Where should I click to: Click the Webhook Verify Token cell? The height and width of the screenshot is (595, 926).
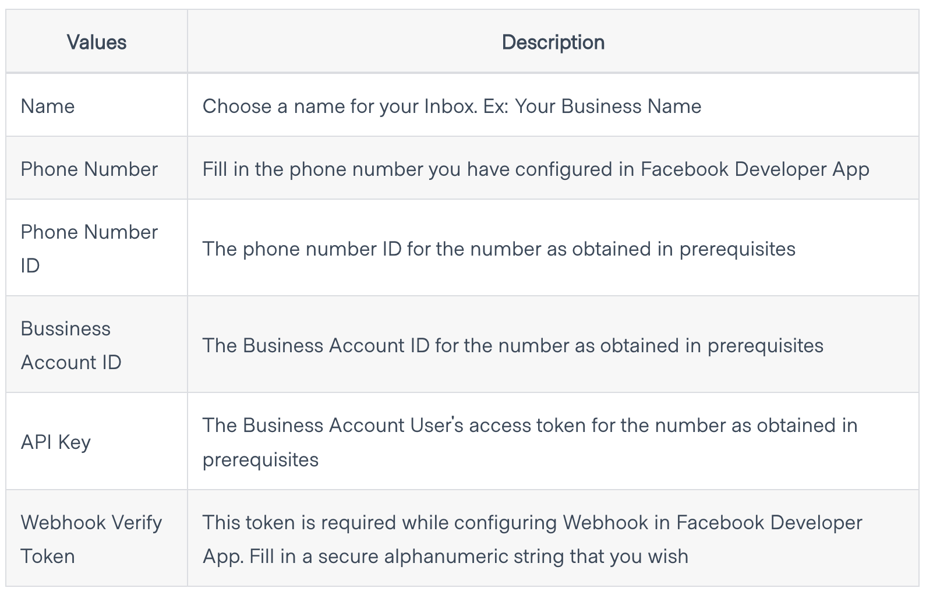pos(91,539)
